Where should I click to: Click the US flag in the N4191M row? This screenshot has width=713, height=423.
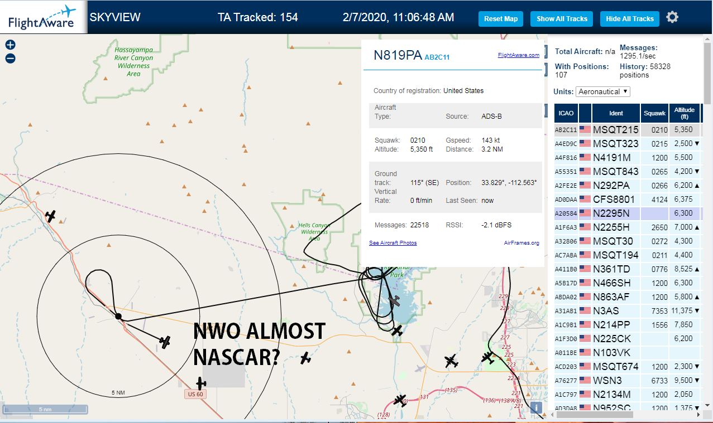click(585, 158)
